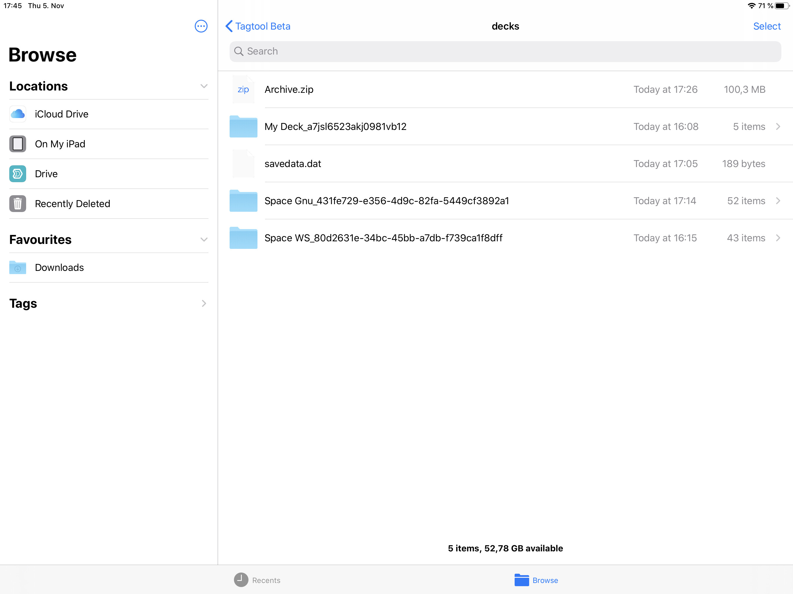Go back to Tagtool Beta

(258, 26)
